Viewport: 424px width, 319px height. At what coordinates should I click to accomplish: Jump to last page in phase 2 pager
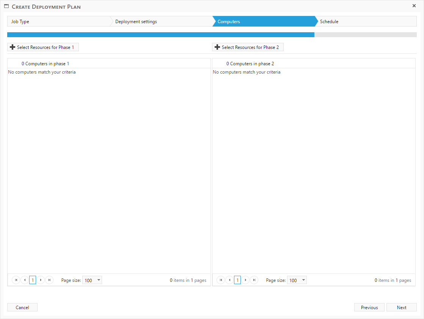254,280
